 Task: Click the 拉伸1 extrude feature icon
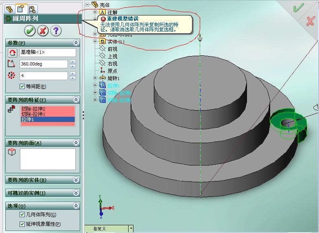(x=103, y=85)
